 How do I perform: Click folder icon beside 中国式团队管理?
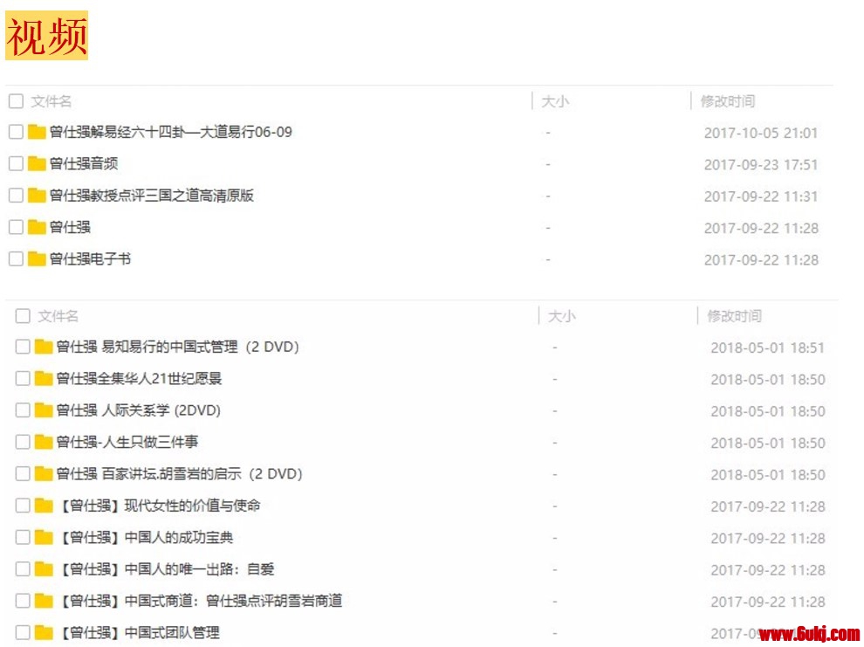[43, 632]
